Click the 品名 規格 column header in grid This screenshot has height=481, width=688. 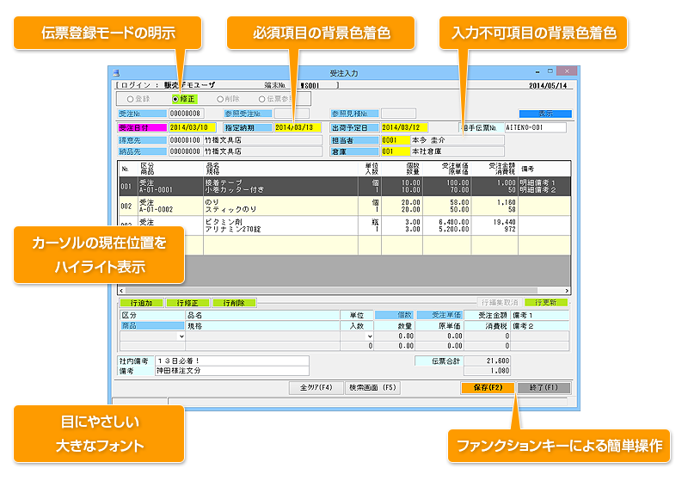click(281, 169)
